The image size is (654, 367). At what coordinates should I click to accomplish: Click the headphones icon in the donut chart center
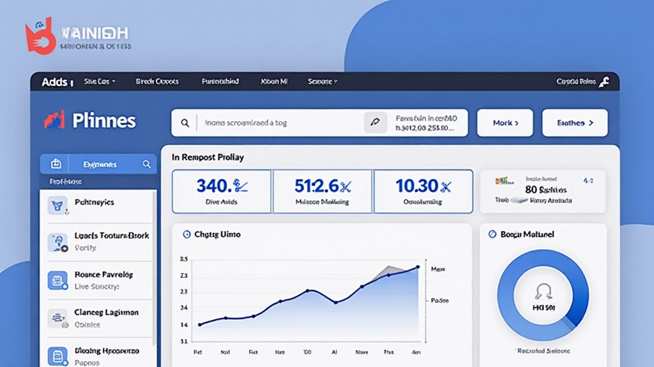543,292
